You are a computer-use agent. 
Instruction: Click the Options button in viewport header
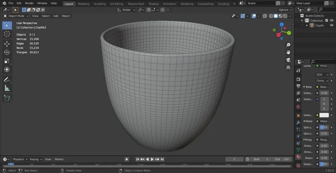coord(285,10)
